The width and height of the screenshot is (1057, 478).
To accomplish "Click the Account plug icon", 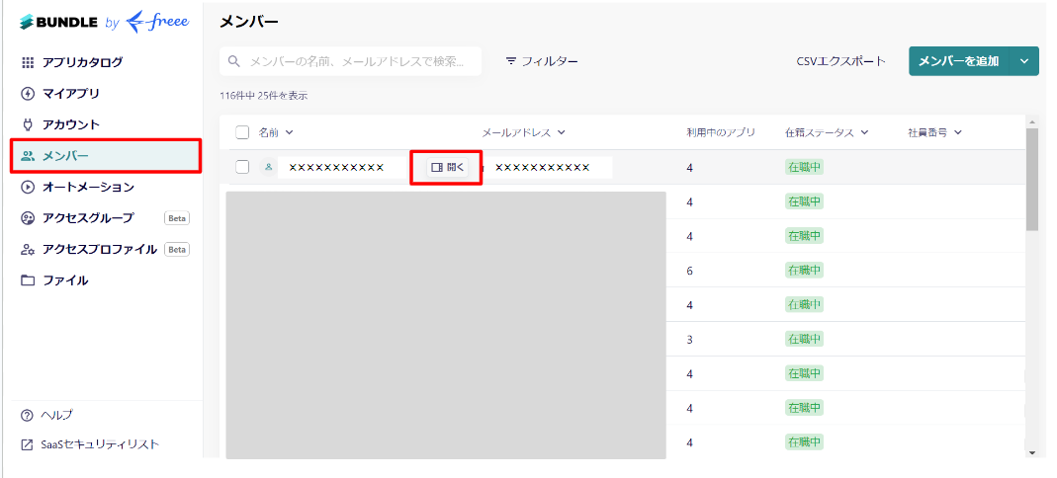I will point(28,124).
